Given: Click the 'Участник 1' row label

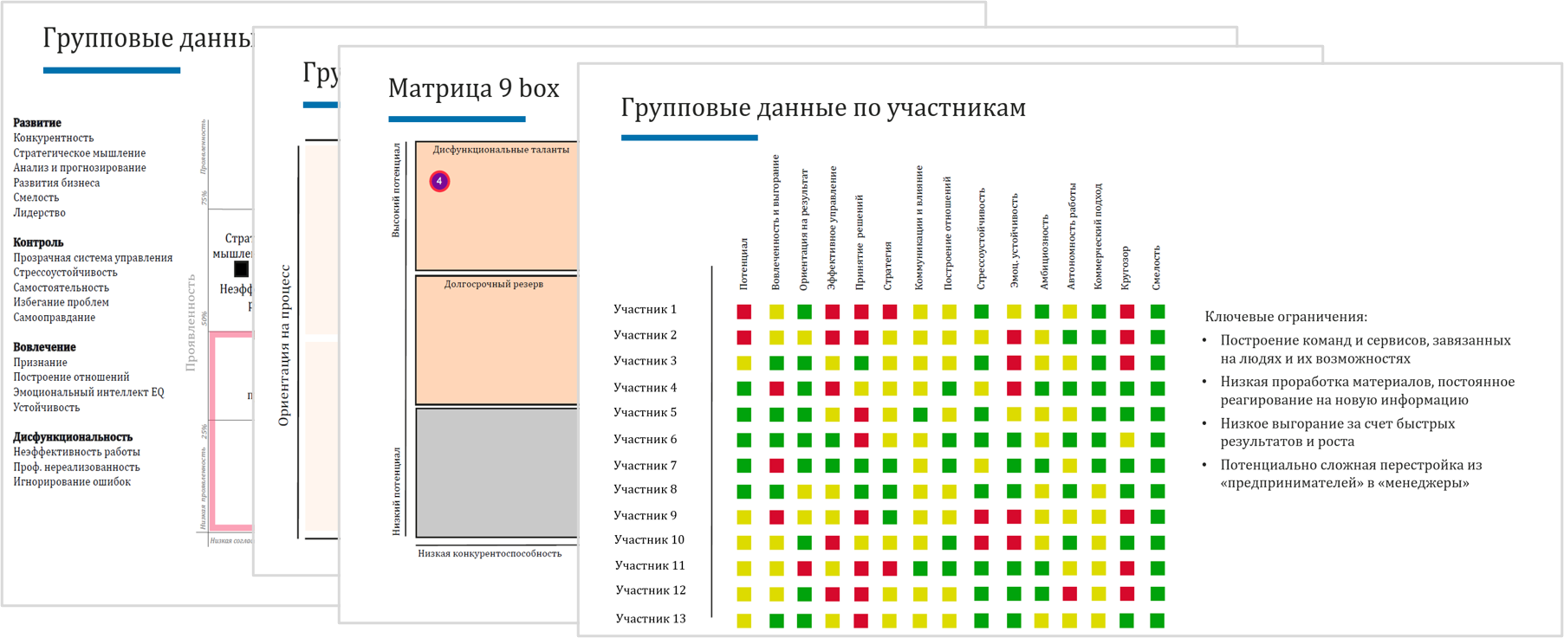Looking at the screenshot, I should coord(645,309).
